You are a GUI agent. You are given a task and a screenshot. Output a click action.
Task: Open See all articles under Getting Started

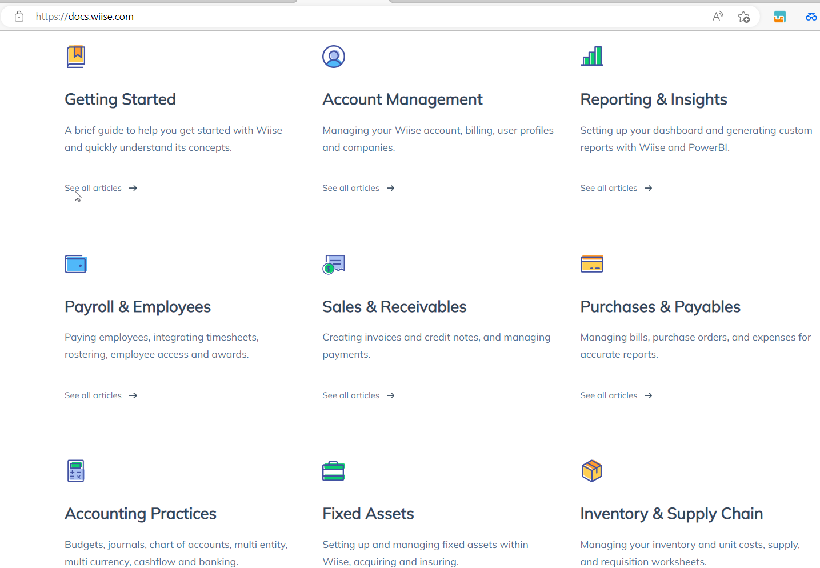93,188
